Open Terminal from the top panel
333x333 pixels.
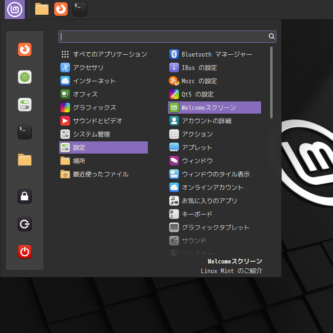(x=80, y=9)
